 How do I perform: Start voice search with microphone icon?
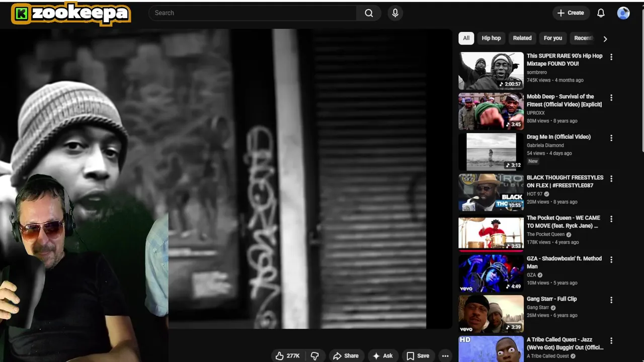click(395, 13)
